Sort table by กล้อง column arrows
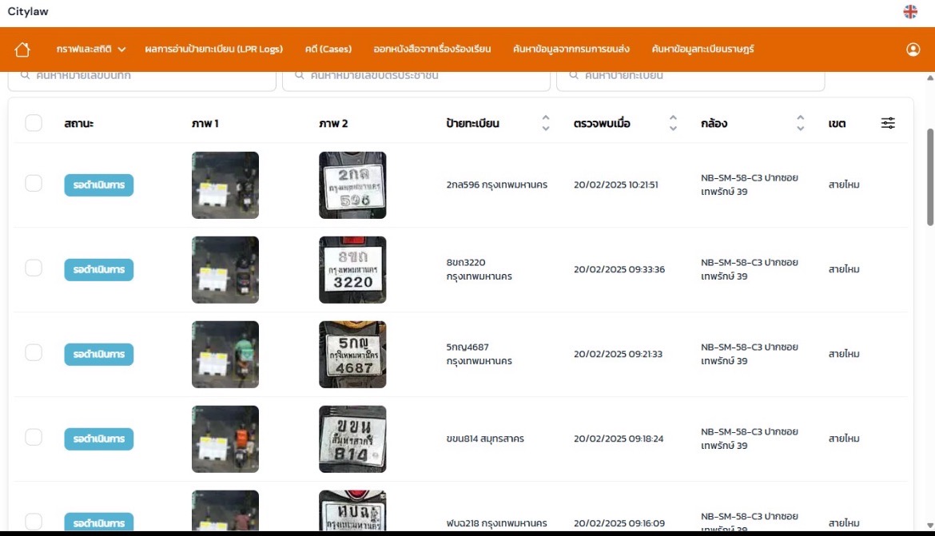 tap(800, 123)
